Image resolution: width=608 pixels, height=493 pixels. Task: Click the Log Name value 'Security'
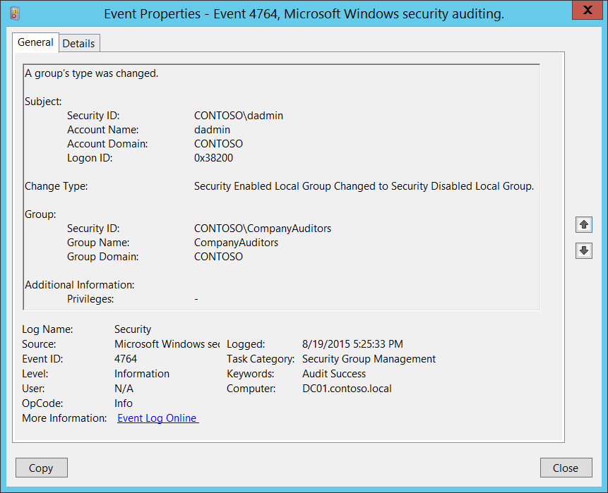coord(133,329)
